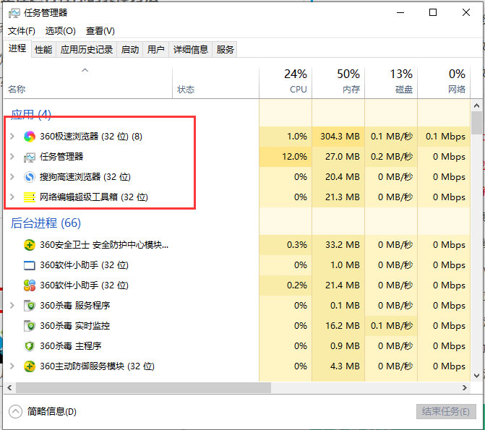485x430 pixels.
Task: Expand the 360极速浏览器 process group
Action: pos(12,137)
